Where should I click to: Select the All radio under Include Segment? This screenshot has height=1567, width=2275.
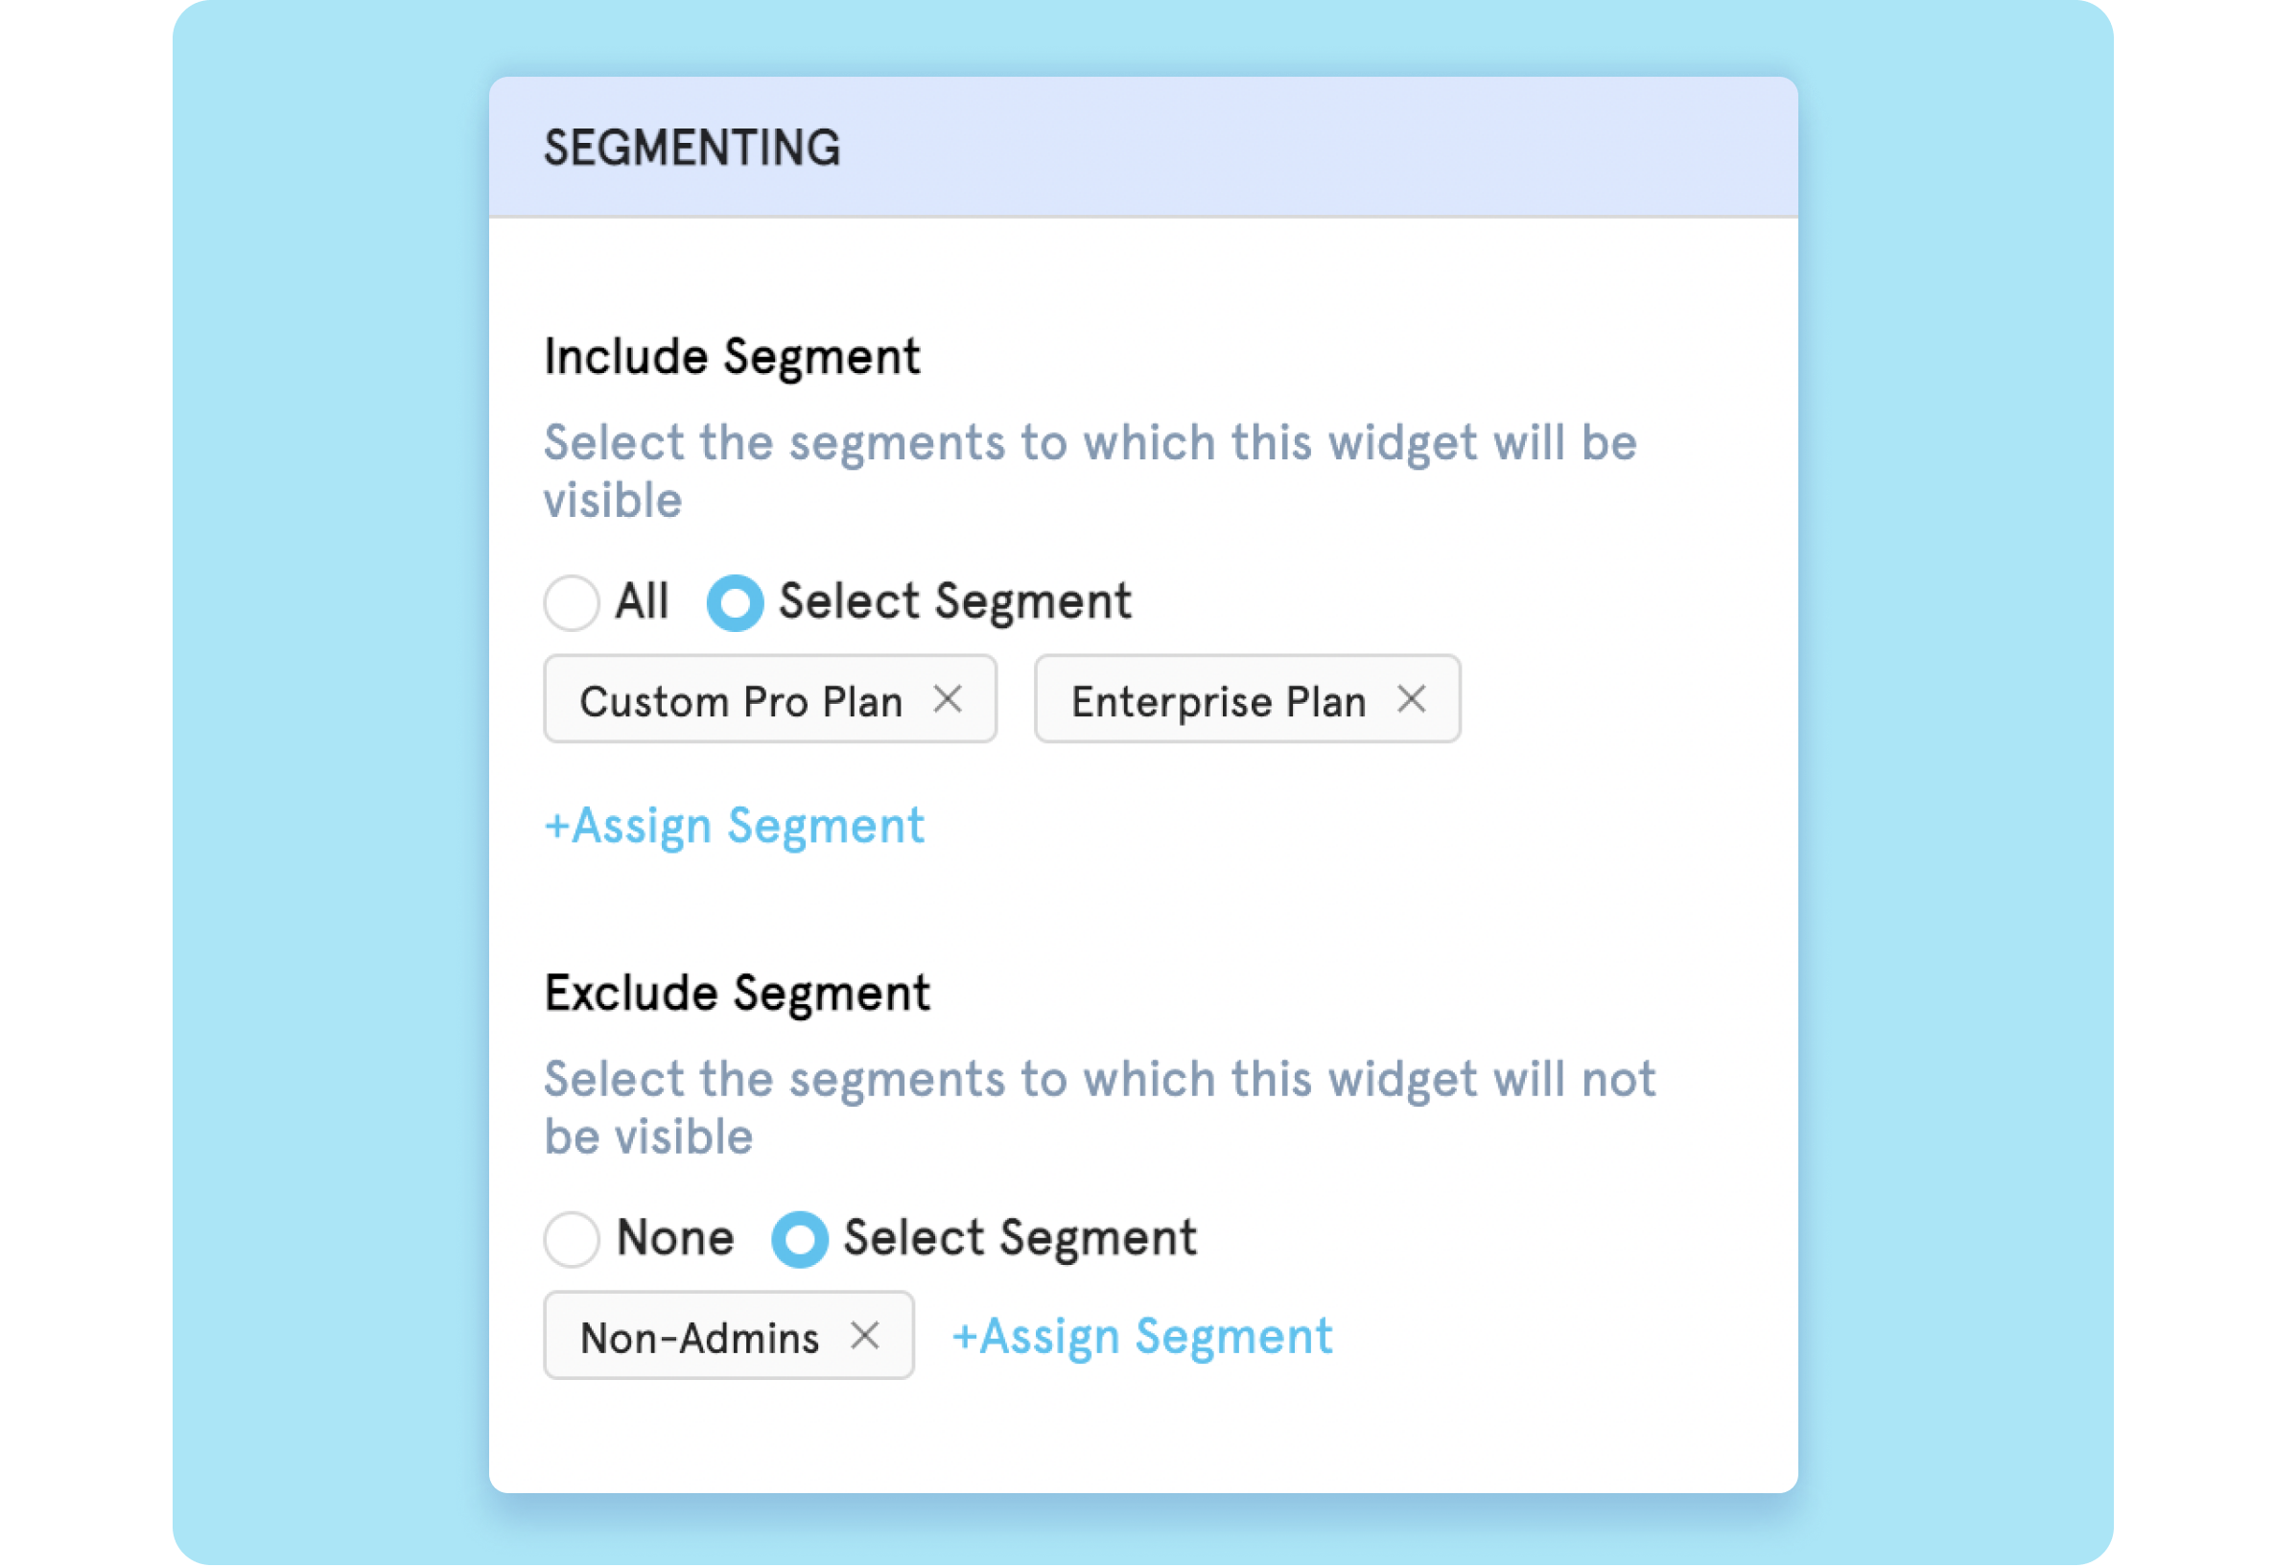click(573, 603)
